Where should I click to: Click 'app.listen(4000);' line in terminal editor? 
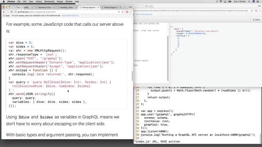[x=155, y=131]
